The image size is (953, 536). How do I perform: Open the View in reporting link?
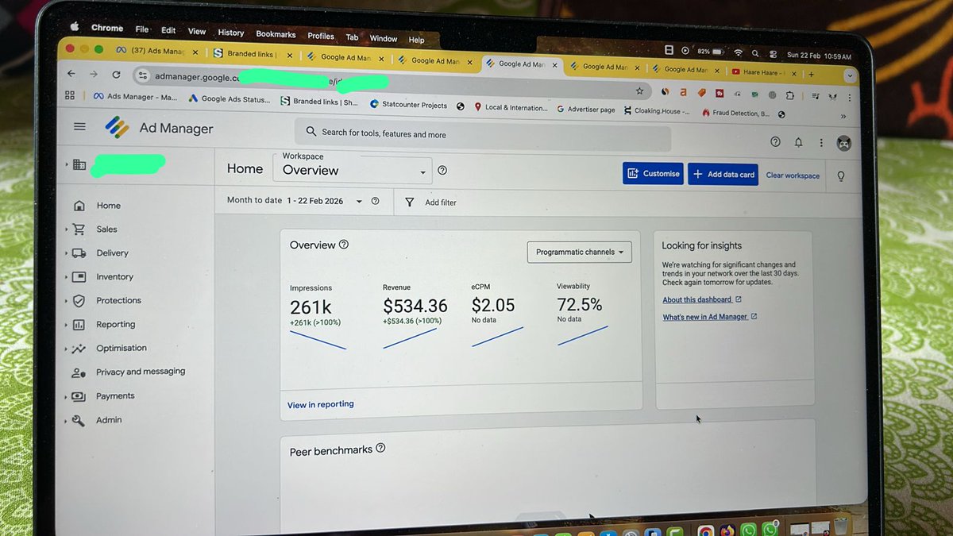(x=321, y=404)
